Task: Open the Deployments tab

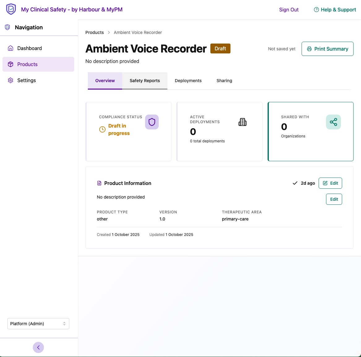Action: 188,81
